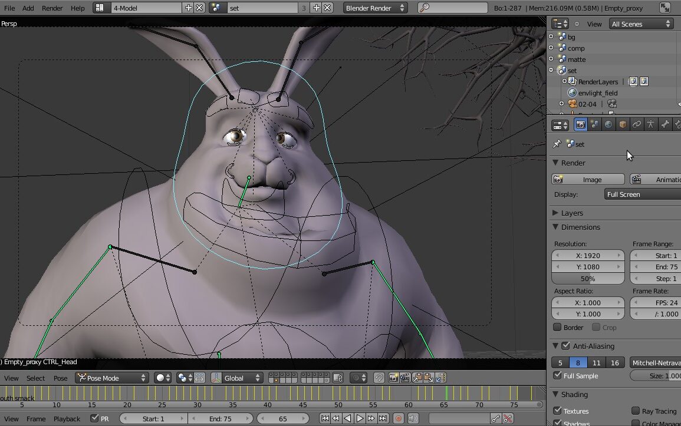The width and height of the screenshot is (681, 426).
Task: Copy the current pose to buffer
Action: (x=418, y=378)
